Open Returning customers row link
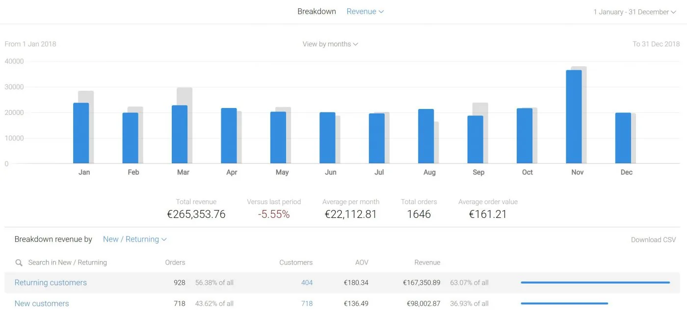The height and width of the screenshot is (319, 687). click(51, 283)
